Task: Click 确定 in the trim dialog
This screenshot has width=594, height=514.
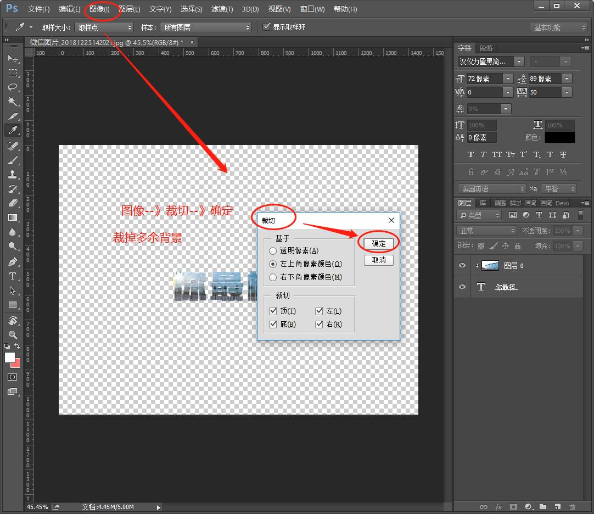Action: click(379, 243)
